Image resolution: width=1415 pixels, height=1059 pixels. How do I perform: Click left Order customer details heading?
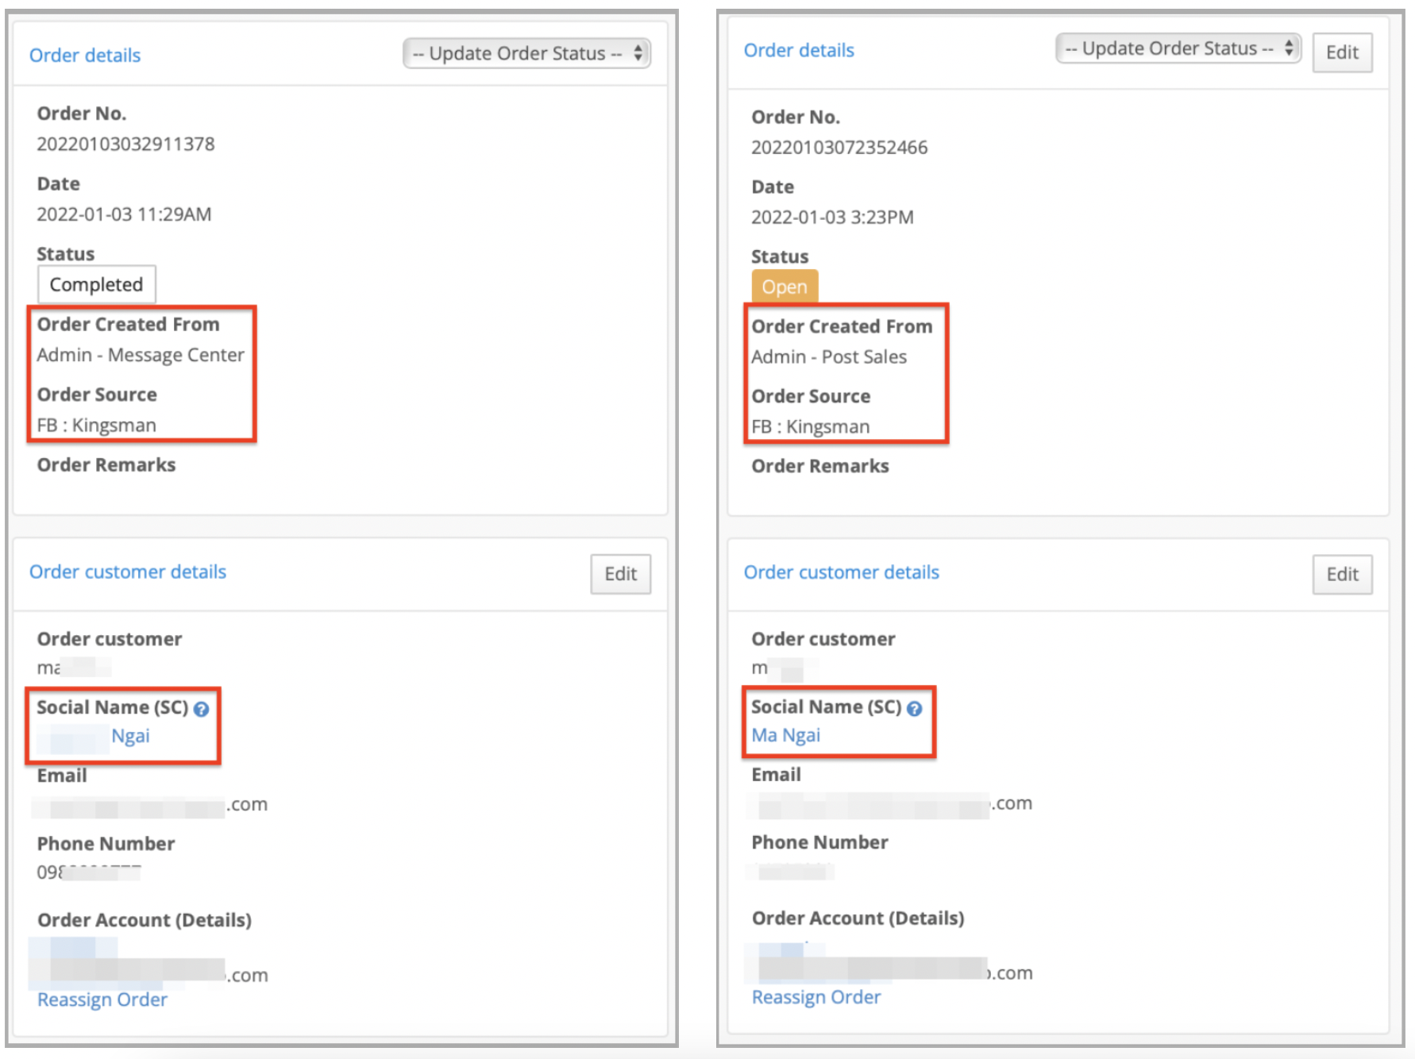(x=128, y=572)
